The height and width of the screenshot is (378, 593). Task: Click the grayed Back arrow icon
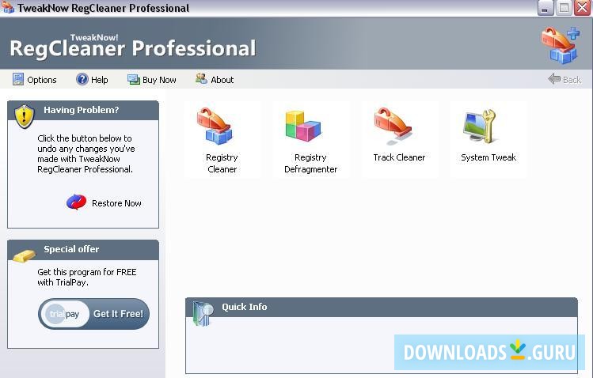pos(554,79)
